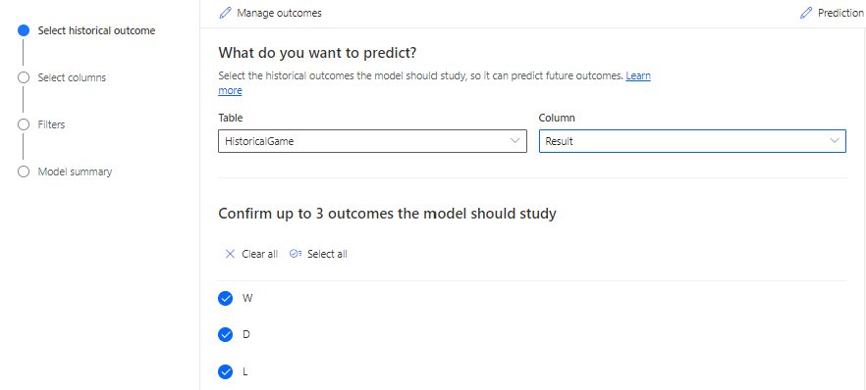Open the Learn more link
Image resolution: width=866 pixels, height=390 pixels.
(638, 76)
